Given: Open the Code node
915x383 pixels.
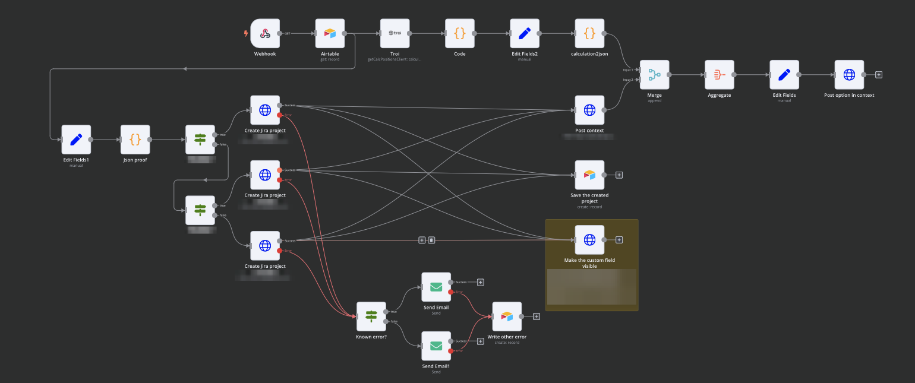Looking at the screenshot, I should pos(460,34).
